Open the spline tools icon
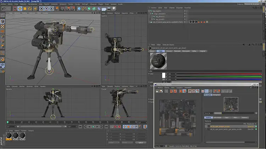This screenshot has height=149, width=266. pyautogui.click(x=84, y=8)
